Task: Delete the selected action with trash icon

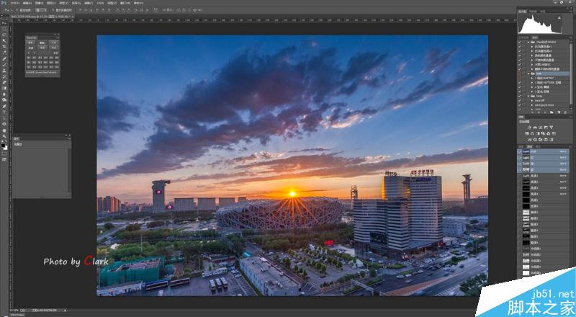Action: click(565, 112)
